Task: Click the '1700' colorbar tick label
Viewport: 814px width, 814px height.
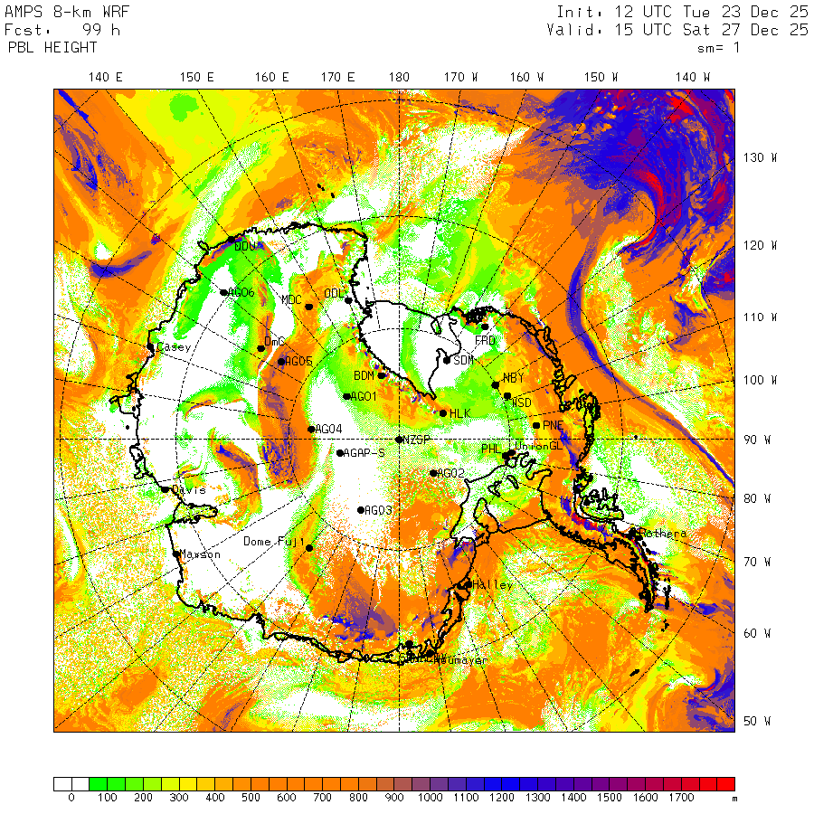Action: (x=682, y=798)
